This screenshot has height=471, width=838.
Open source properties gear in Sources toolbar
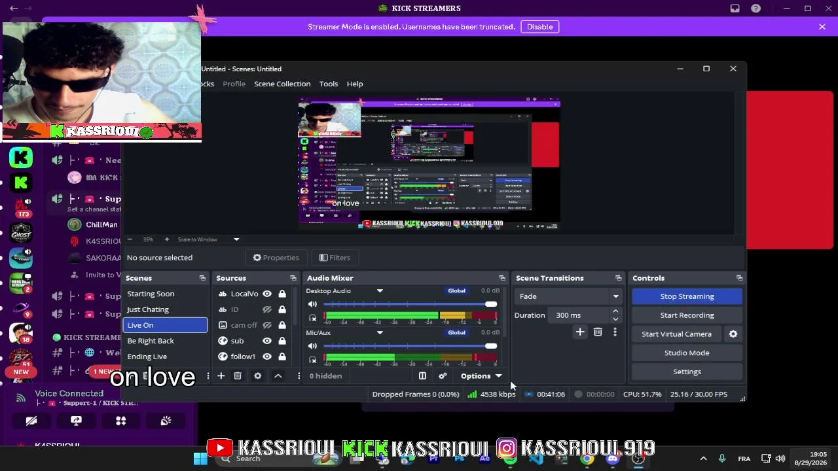257,376
